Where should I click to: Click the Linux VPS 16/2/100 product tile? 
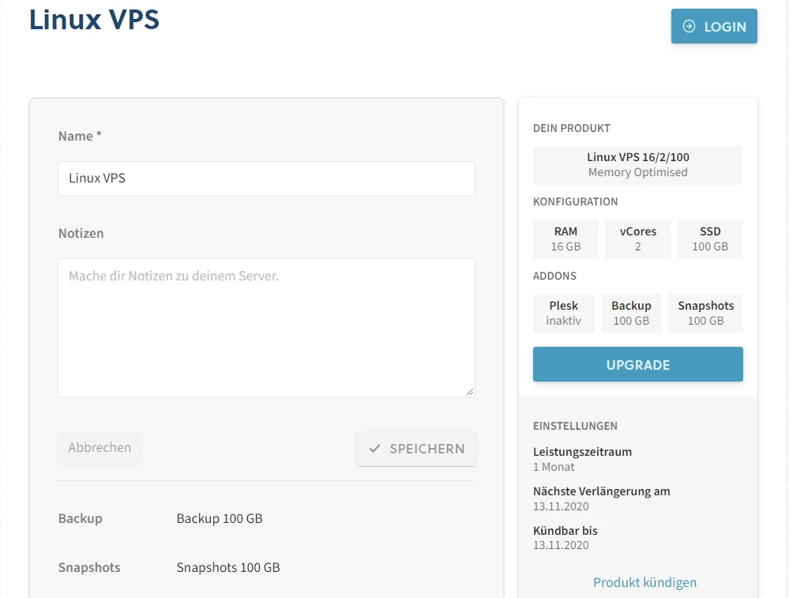click(x=637, y=164)
